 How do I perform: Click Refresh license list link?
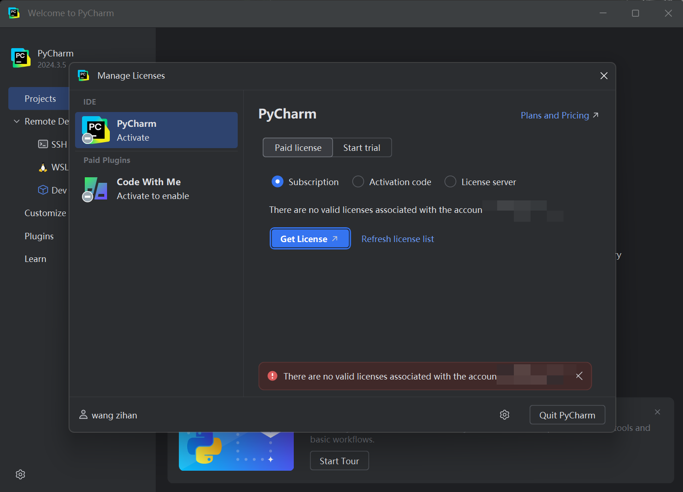coord(398,239)
